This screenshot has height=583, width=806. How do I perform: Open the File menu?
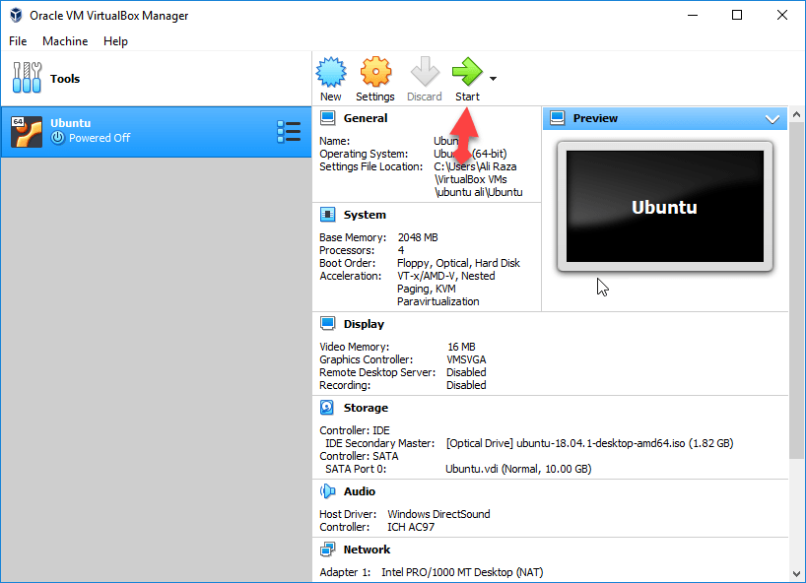[x=19, y=41]
